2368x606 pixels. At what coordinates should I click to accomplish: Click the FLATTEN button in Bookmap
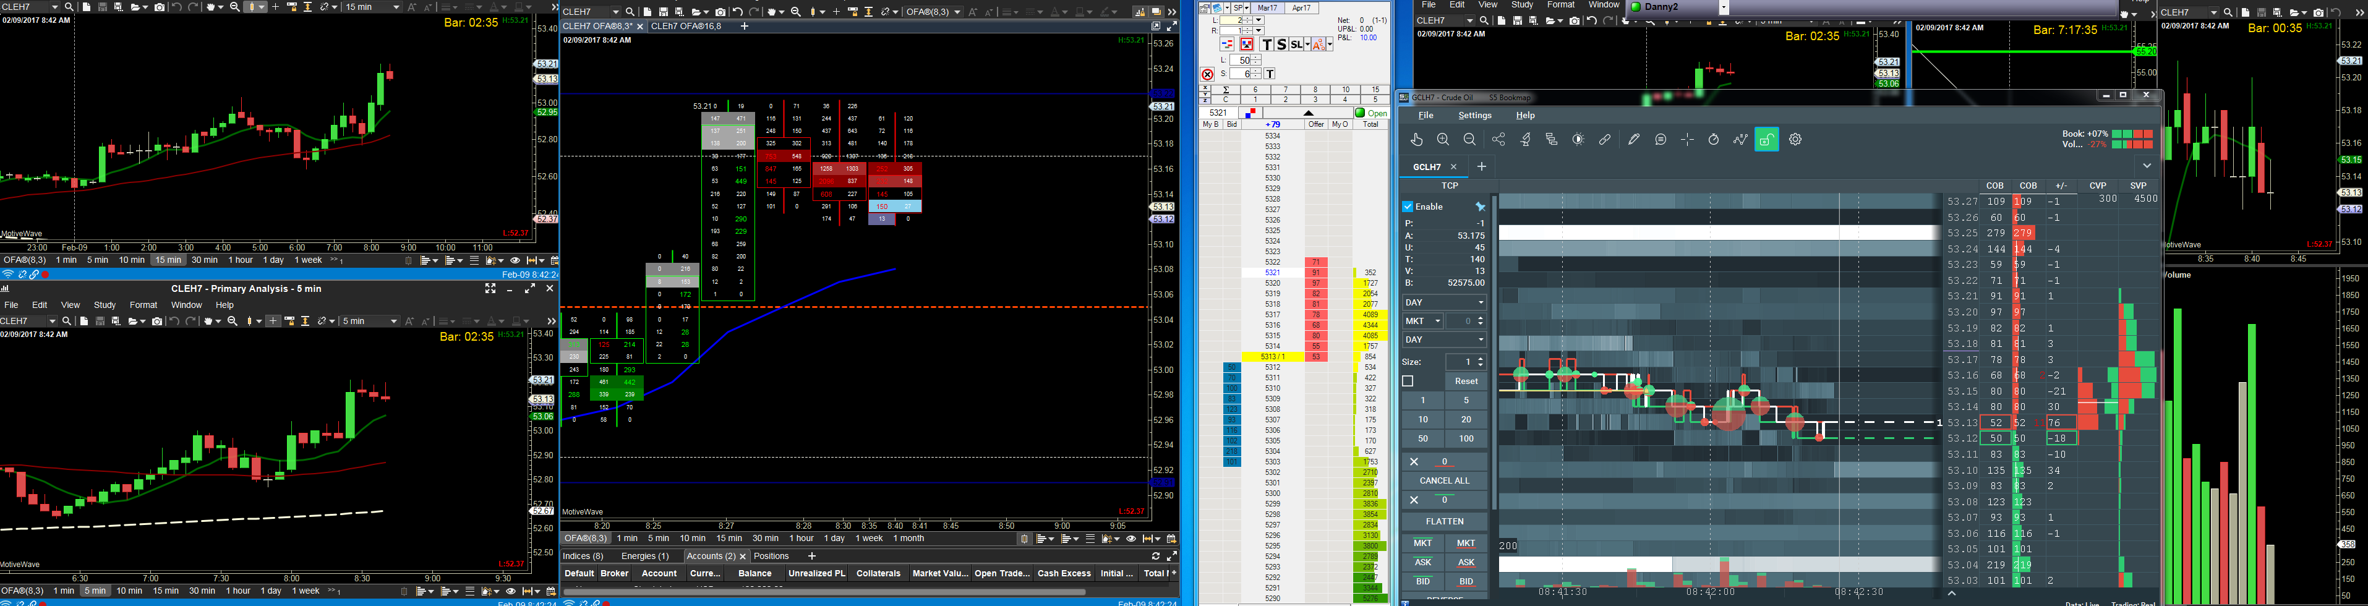pos(1444,521)
